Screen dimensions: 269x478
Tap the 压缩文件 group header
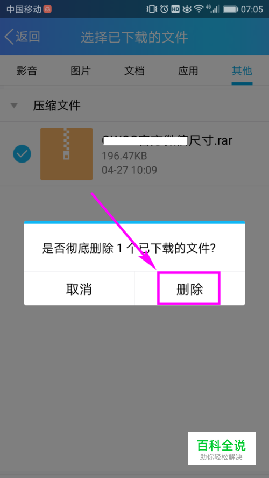(134, 106)
